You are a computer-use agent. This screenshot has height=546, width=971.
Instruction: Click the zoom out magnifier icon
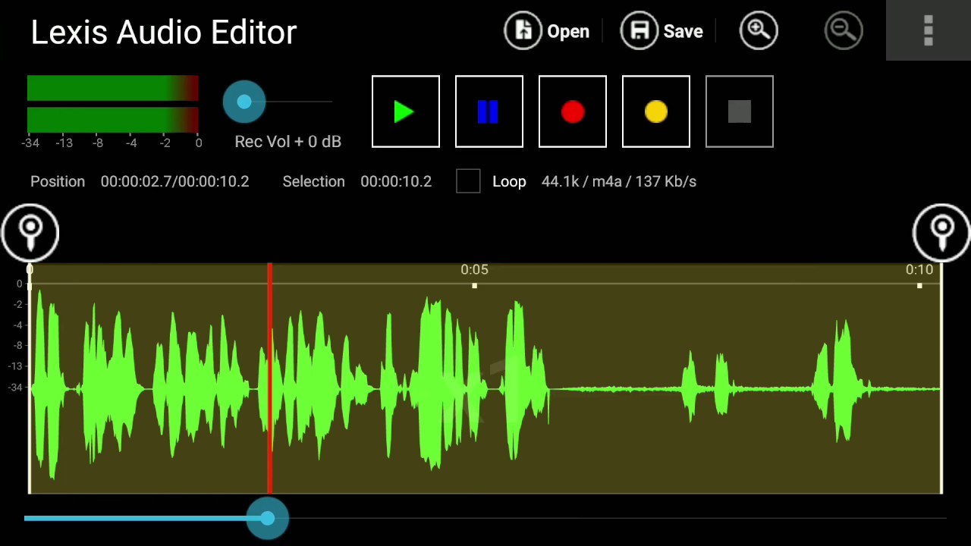click(843, 30)
